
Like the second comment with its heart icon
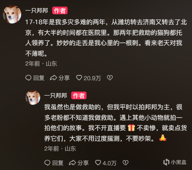[x=98, y=163]
